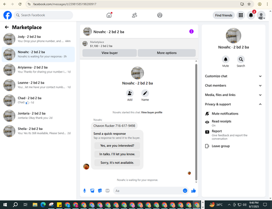Screen dimensions: 272x209
Task: Click Report conversation option
Action: 233,135
